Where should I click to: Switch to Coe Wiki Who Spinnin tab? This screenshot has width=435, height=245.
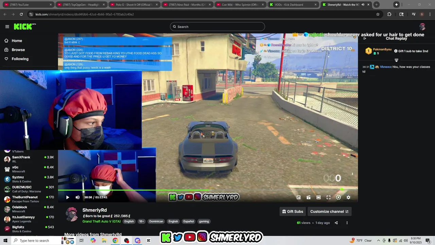pos(241,5)
